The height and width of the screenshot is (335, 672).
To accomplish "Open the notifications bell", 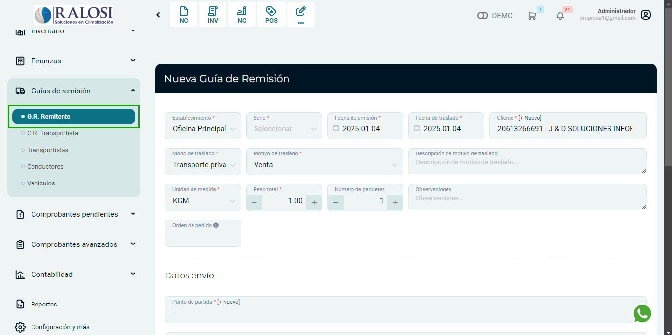I will (x=560, y=16).
